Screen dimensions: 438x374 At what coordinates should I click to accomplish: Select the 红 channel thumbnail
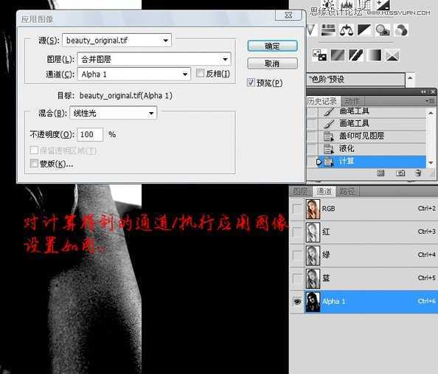tap(313, 232)
